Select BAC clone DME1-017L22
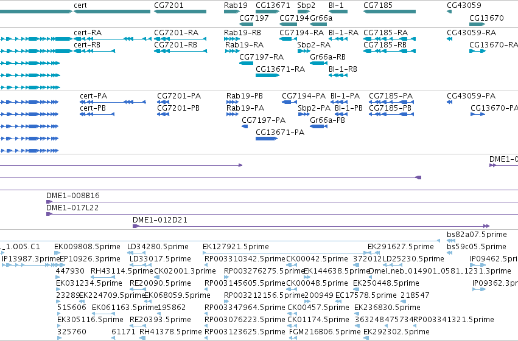The width and height of the screenshot is (518, 341). [x=72, y=208]
